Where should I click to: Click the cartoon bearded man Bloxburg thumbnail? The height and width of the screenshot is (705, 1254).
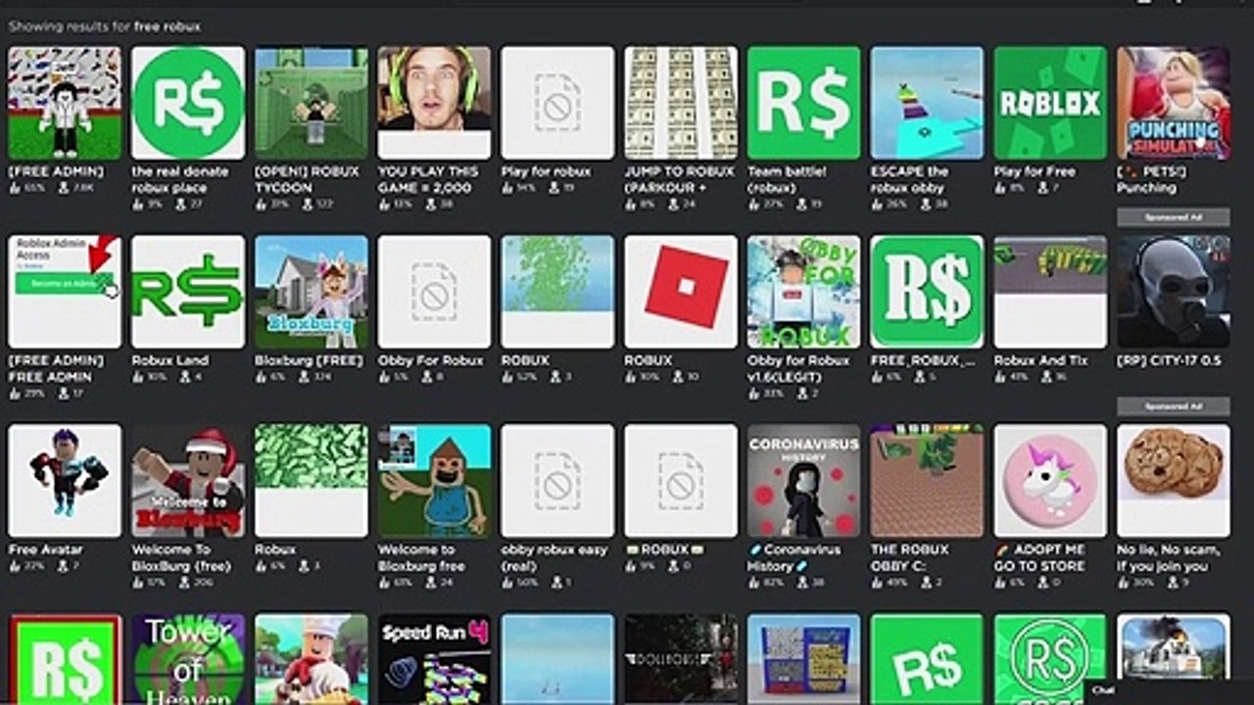(x=434, y=481)
